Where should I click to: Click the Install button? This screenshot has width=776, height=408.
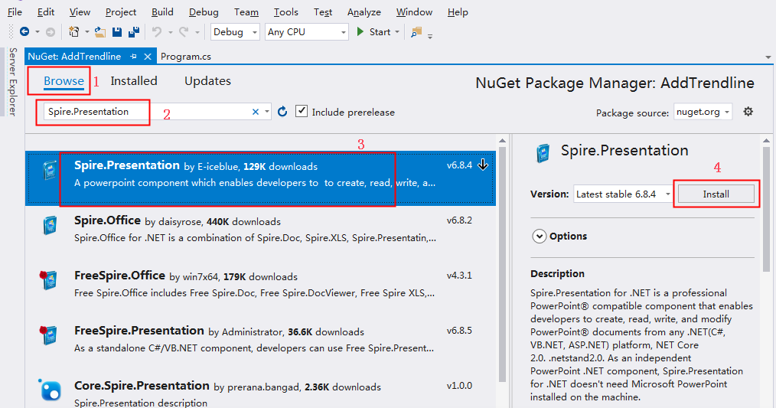[716, 194]
